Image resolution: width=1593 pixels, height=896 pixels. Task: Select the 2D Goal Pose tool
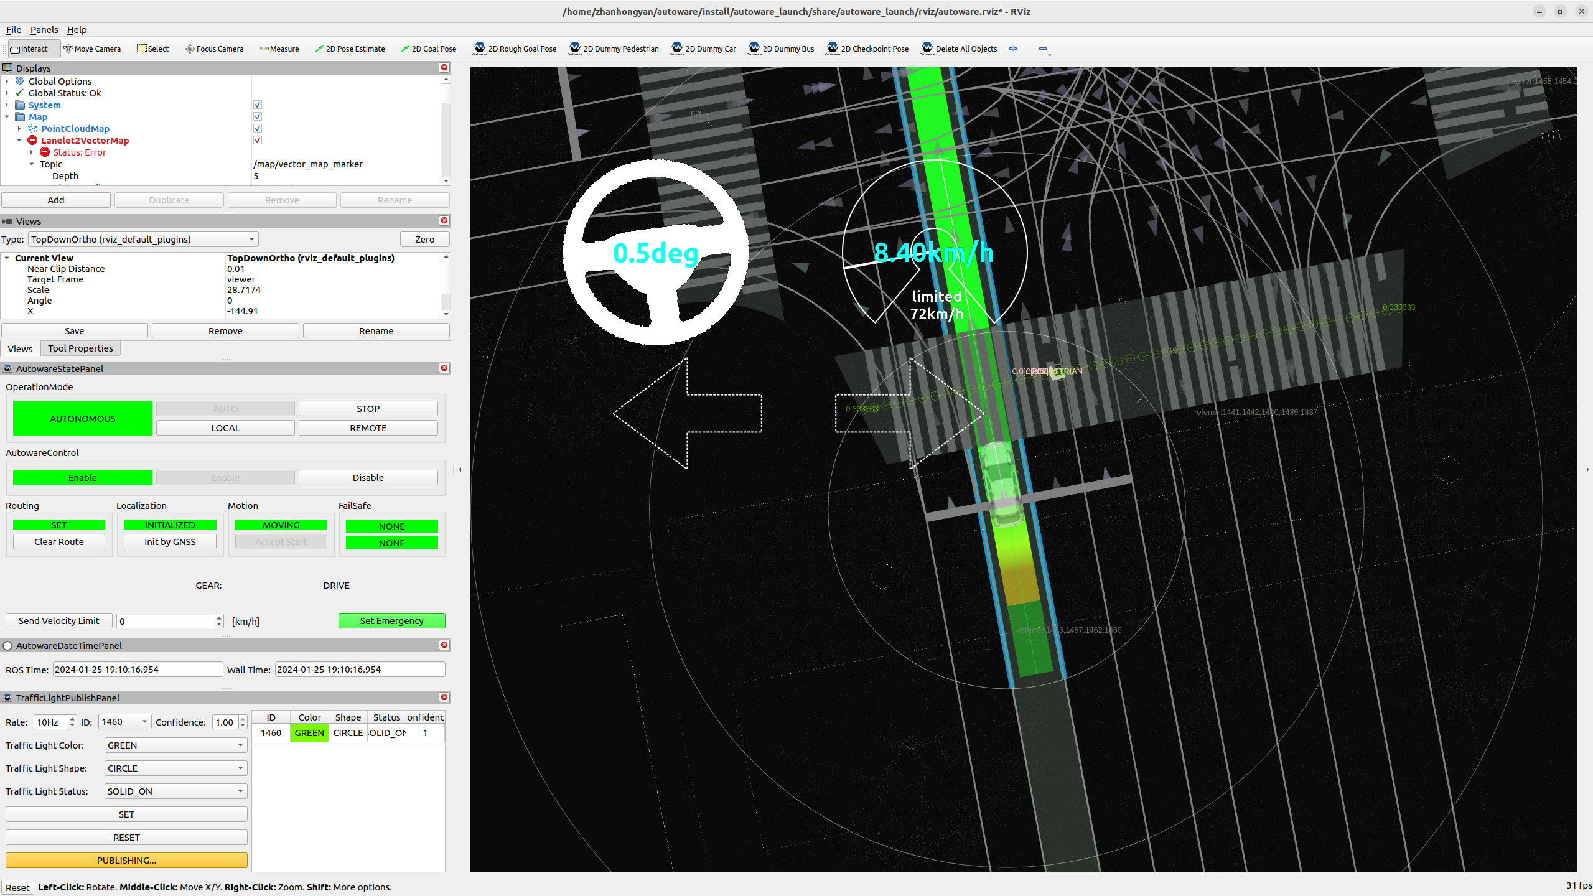[428, 49]
